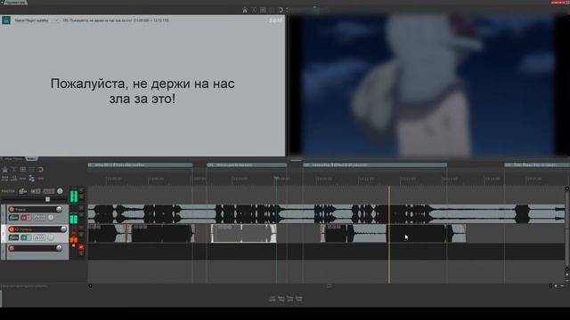Click the first track long waveform item
Screen dimensions: 570x320
327,214
